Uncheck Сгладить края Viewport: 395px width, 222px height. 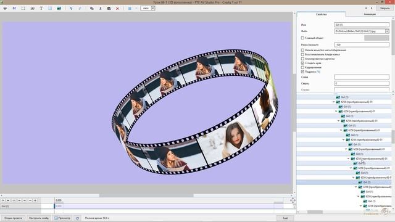pyautogui.click(x=302, y=63)
